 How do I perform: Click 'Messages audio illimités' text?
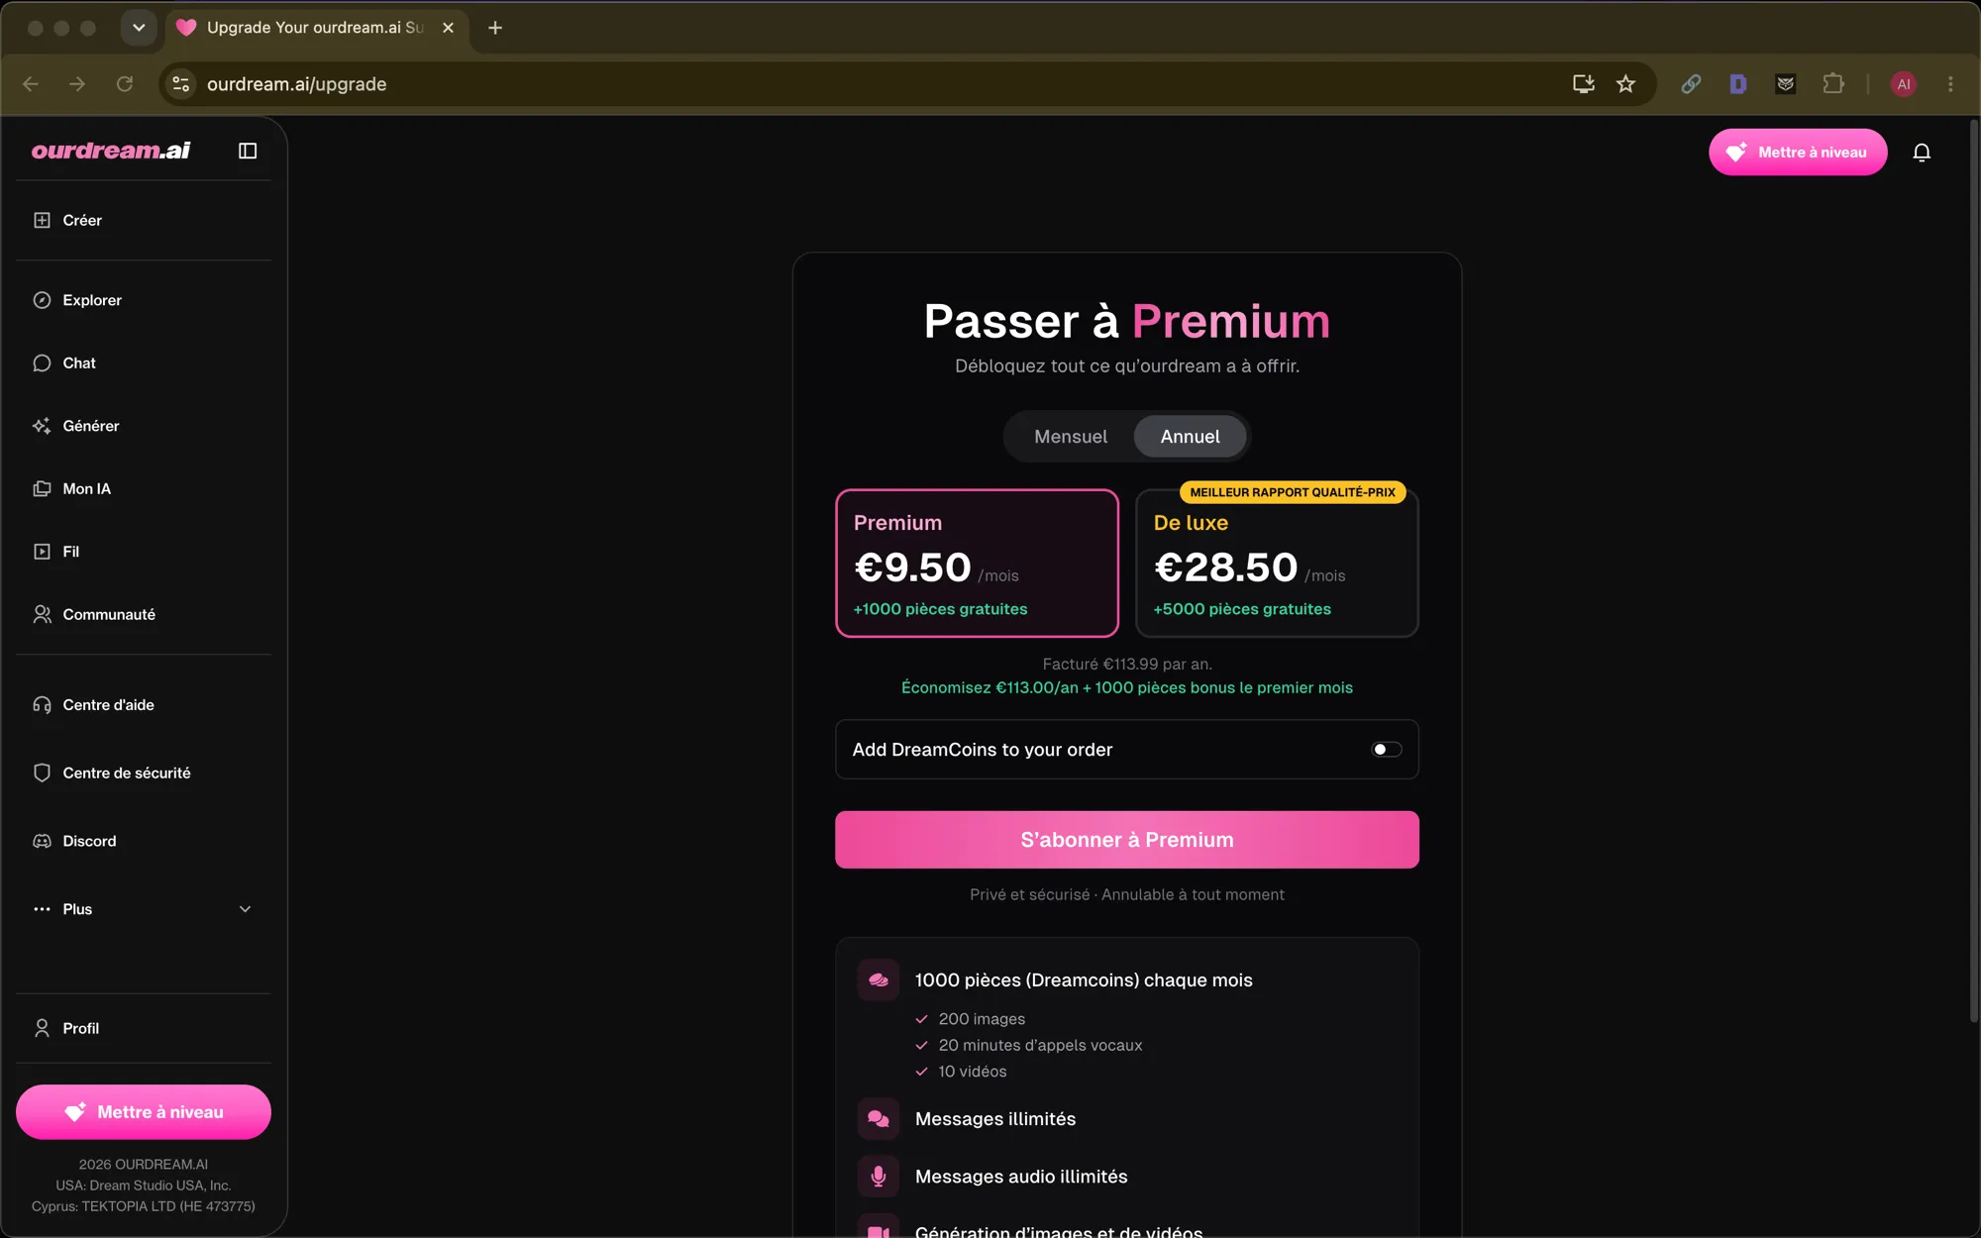[1021, 1177]
